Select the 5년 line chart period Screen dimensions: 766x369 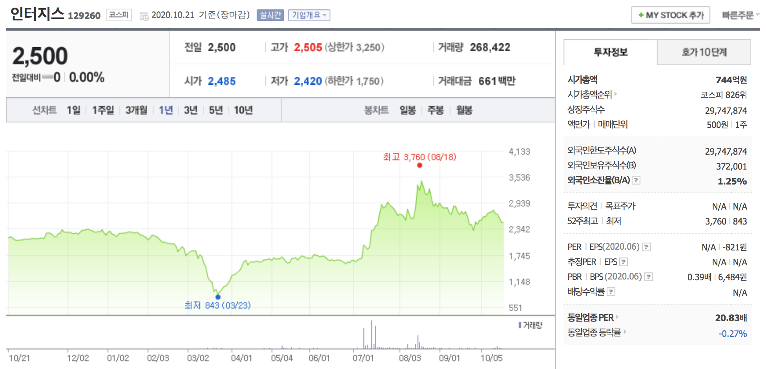point(216,110)
